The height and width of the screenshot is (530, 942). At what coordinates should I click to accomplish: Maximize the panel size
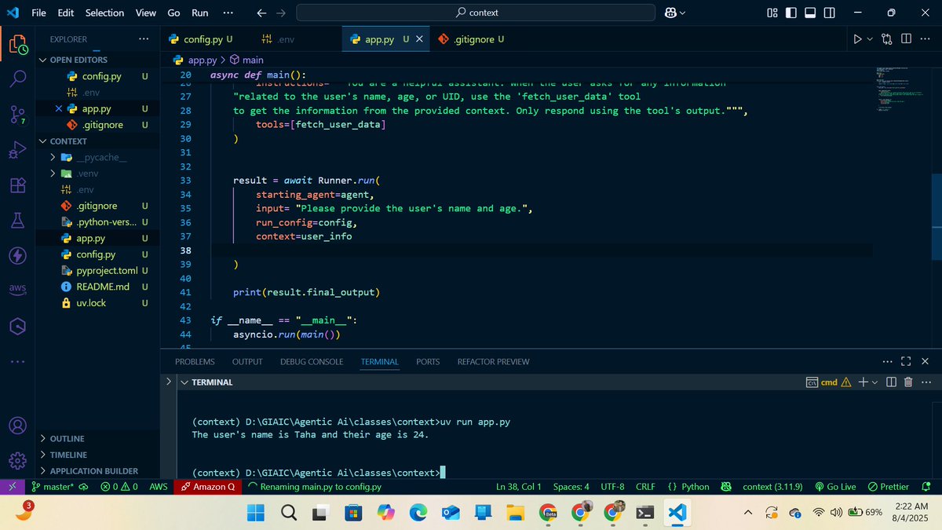click(x=905, y=362)
